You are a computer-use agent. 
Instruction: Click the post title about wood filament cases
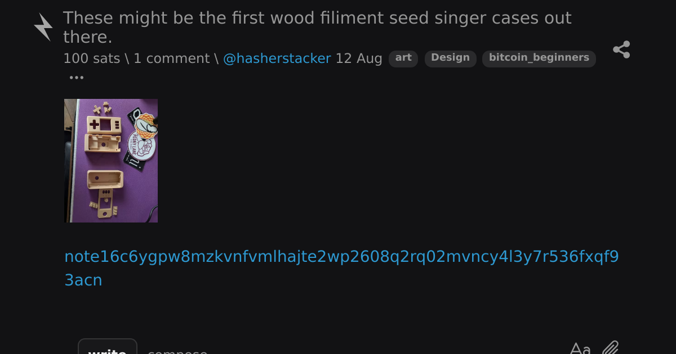click(317, 27)
